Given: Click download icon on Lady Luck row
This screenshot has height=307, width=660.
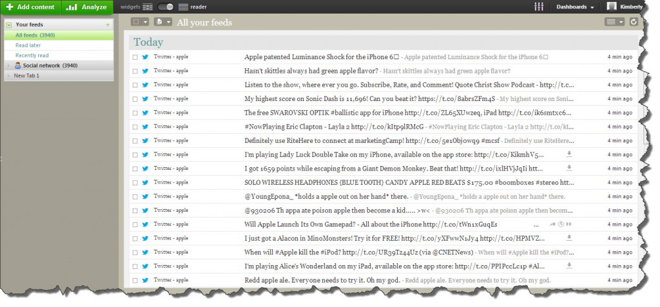Looking at the screenshot, I should [x=569, y=154].
